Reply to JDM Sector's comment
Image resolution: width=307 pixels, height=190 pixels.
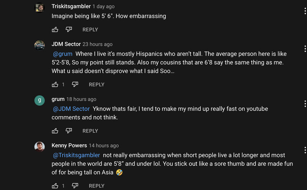97,84
